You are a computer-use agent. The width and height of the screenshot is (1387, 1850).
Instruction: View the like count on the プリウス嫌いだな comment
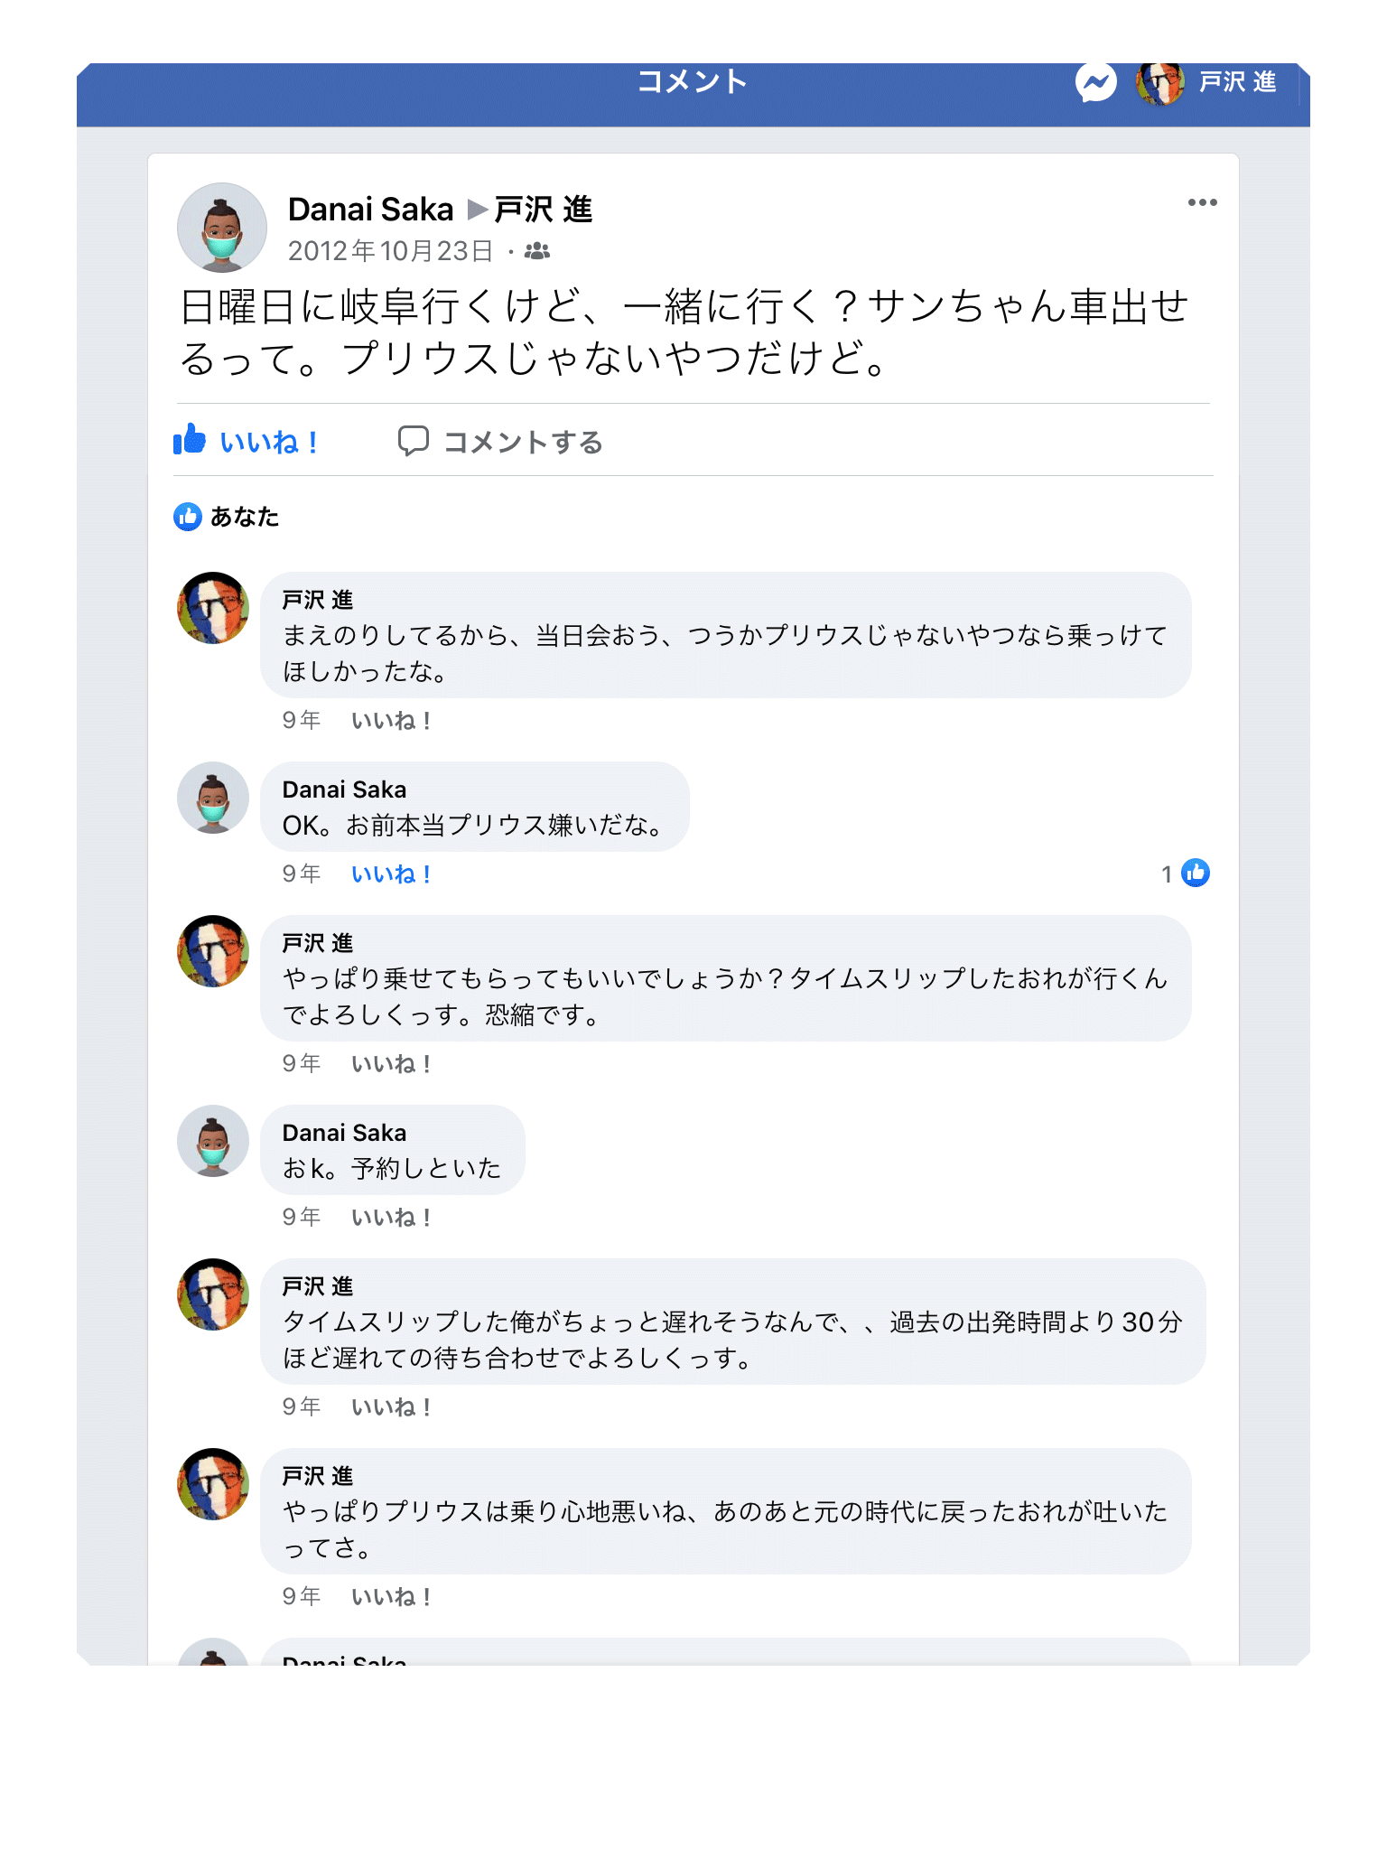click(1186, 874)
